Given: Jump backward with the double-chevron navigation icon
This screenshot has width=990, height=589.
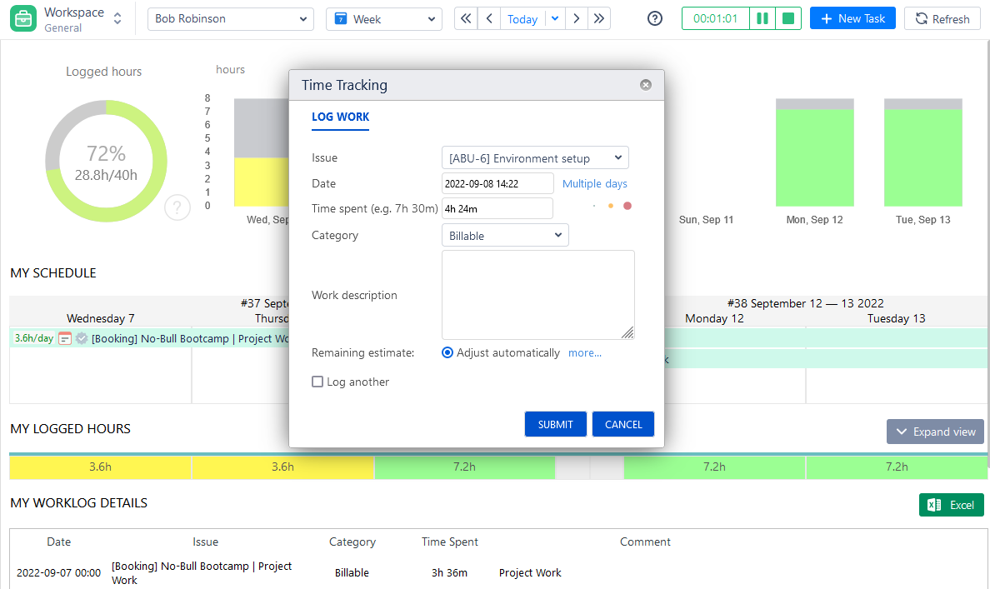Looking at the screenshot, I should tap(465, 17).
